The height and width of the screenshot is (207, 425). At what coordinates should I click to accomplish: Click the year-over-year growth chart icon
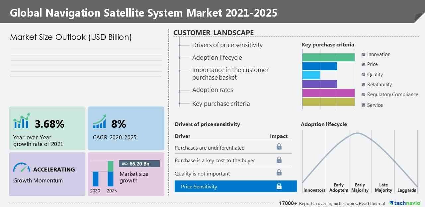coord(22,121)
